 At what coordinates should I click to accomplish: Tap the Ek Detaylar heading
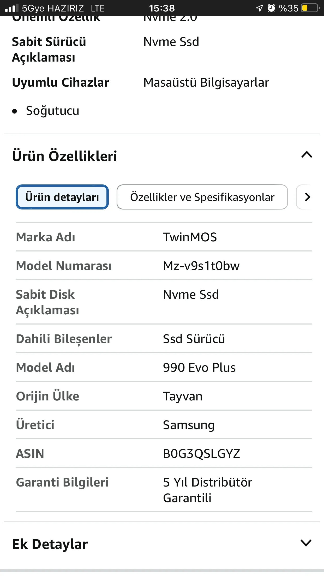click(x=50, y=544)
